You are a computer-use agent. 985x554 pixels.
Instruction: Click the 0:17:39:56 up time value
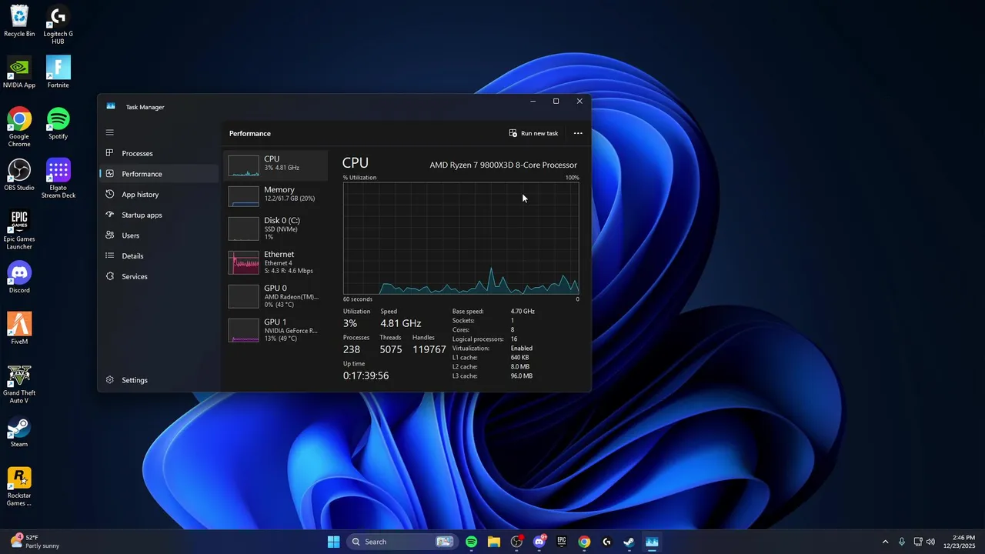pos(366,375)
